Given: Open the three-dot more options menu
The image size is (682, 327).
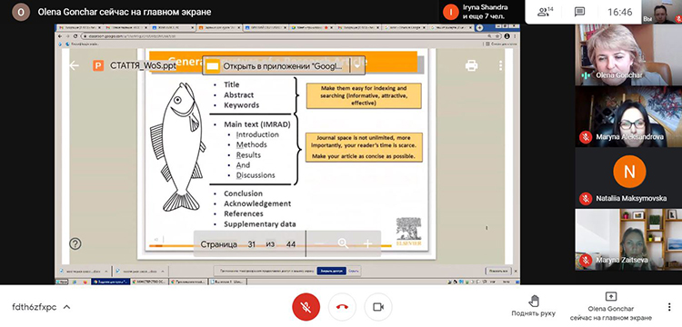Looking at the screenshot, I should tap(669, 307).
